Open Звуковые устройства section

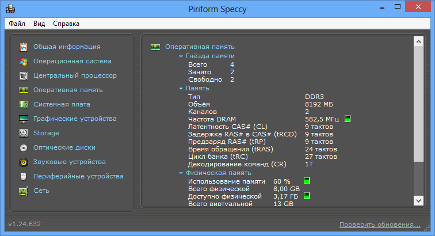[x=70, y=162]
